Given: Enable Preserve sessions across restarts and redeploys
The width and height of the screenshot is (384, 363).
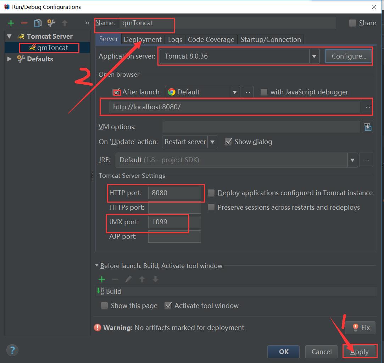Looking at the screenshot, I should coord(211,207).
